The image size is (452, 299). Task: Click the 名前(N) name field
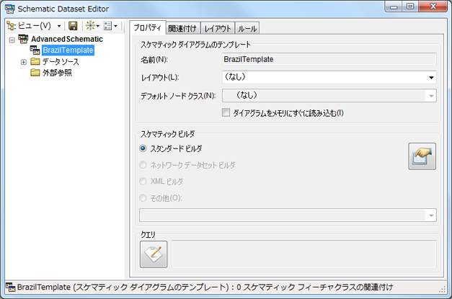coord(329,59)
